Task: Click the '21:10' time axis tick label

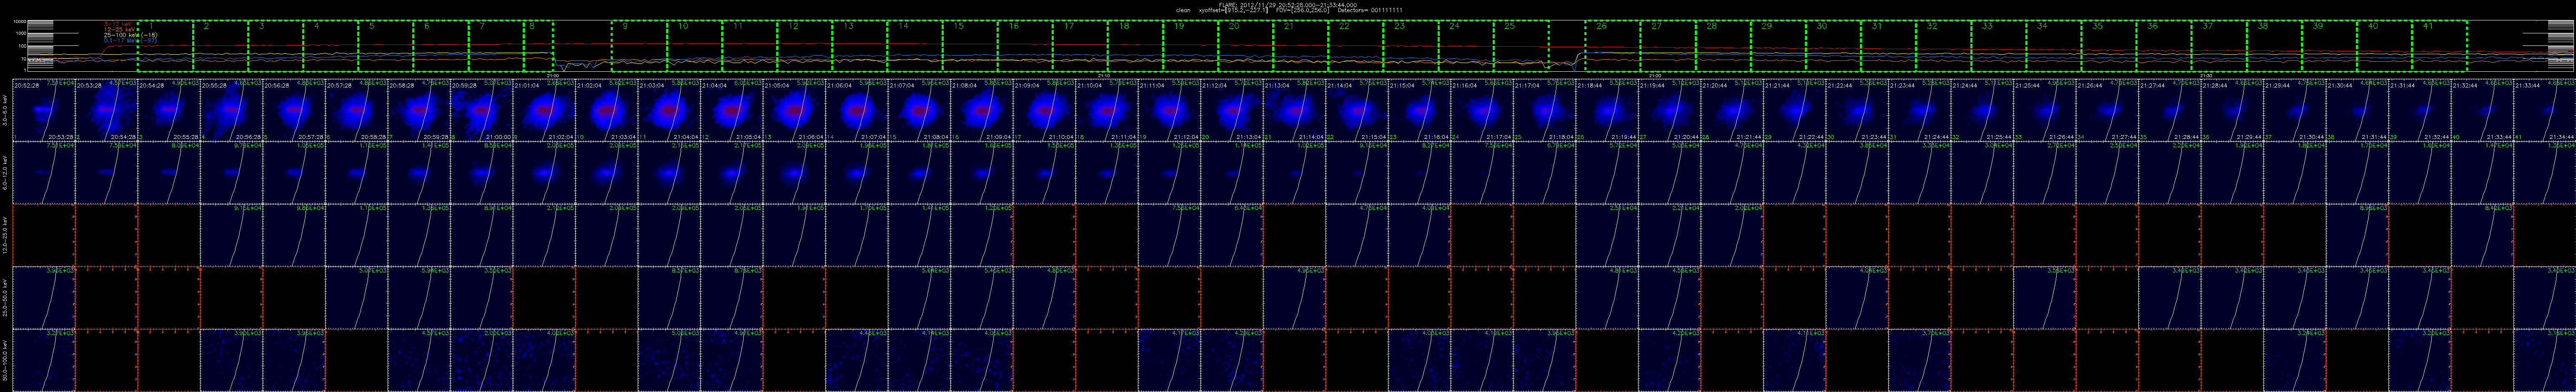Action: [1104, 75]
